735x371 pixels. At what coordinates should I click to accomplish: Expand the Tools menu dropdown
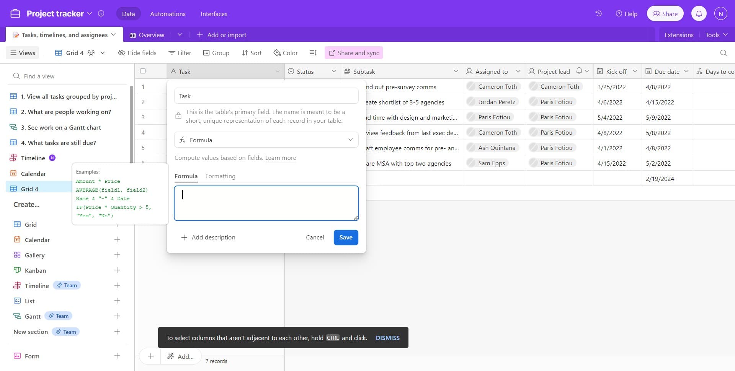[716, 35]
